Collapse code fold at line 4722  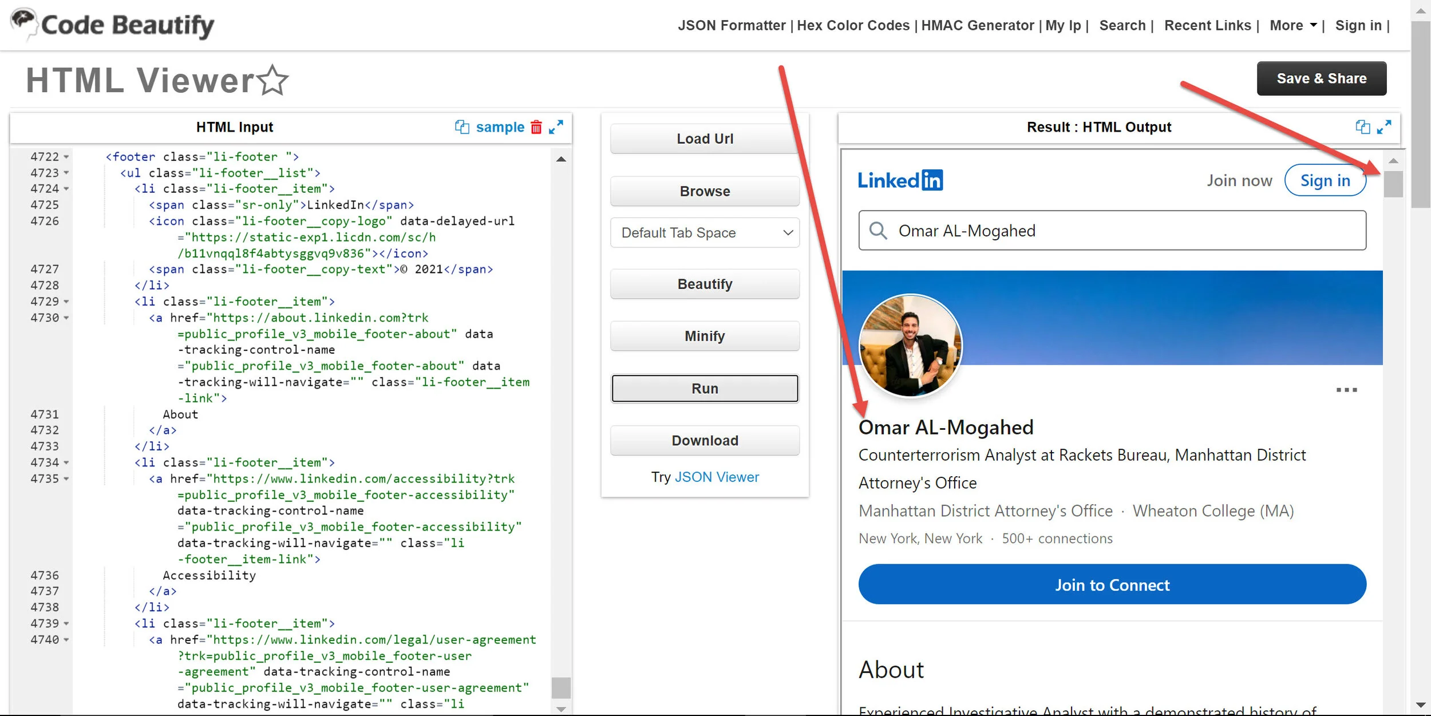click(x=66, y=157)
